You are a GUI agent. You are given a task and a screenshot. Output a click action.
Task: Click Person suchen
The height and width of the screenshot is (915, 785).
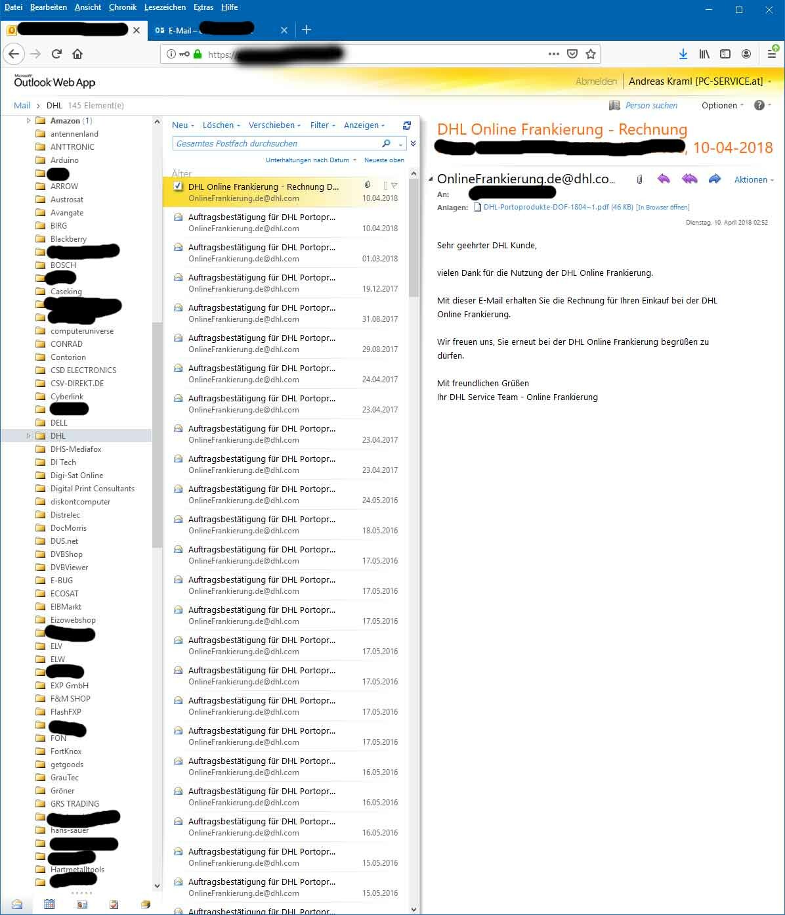(651, 105)
